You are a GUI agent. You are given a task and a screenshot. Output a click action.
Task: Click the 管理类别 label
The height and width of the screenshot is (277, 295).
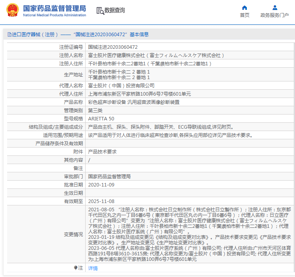point(73,110)
